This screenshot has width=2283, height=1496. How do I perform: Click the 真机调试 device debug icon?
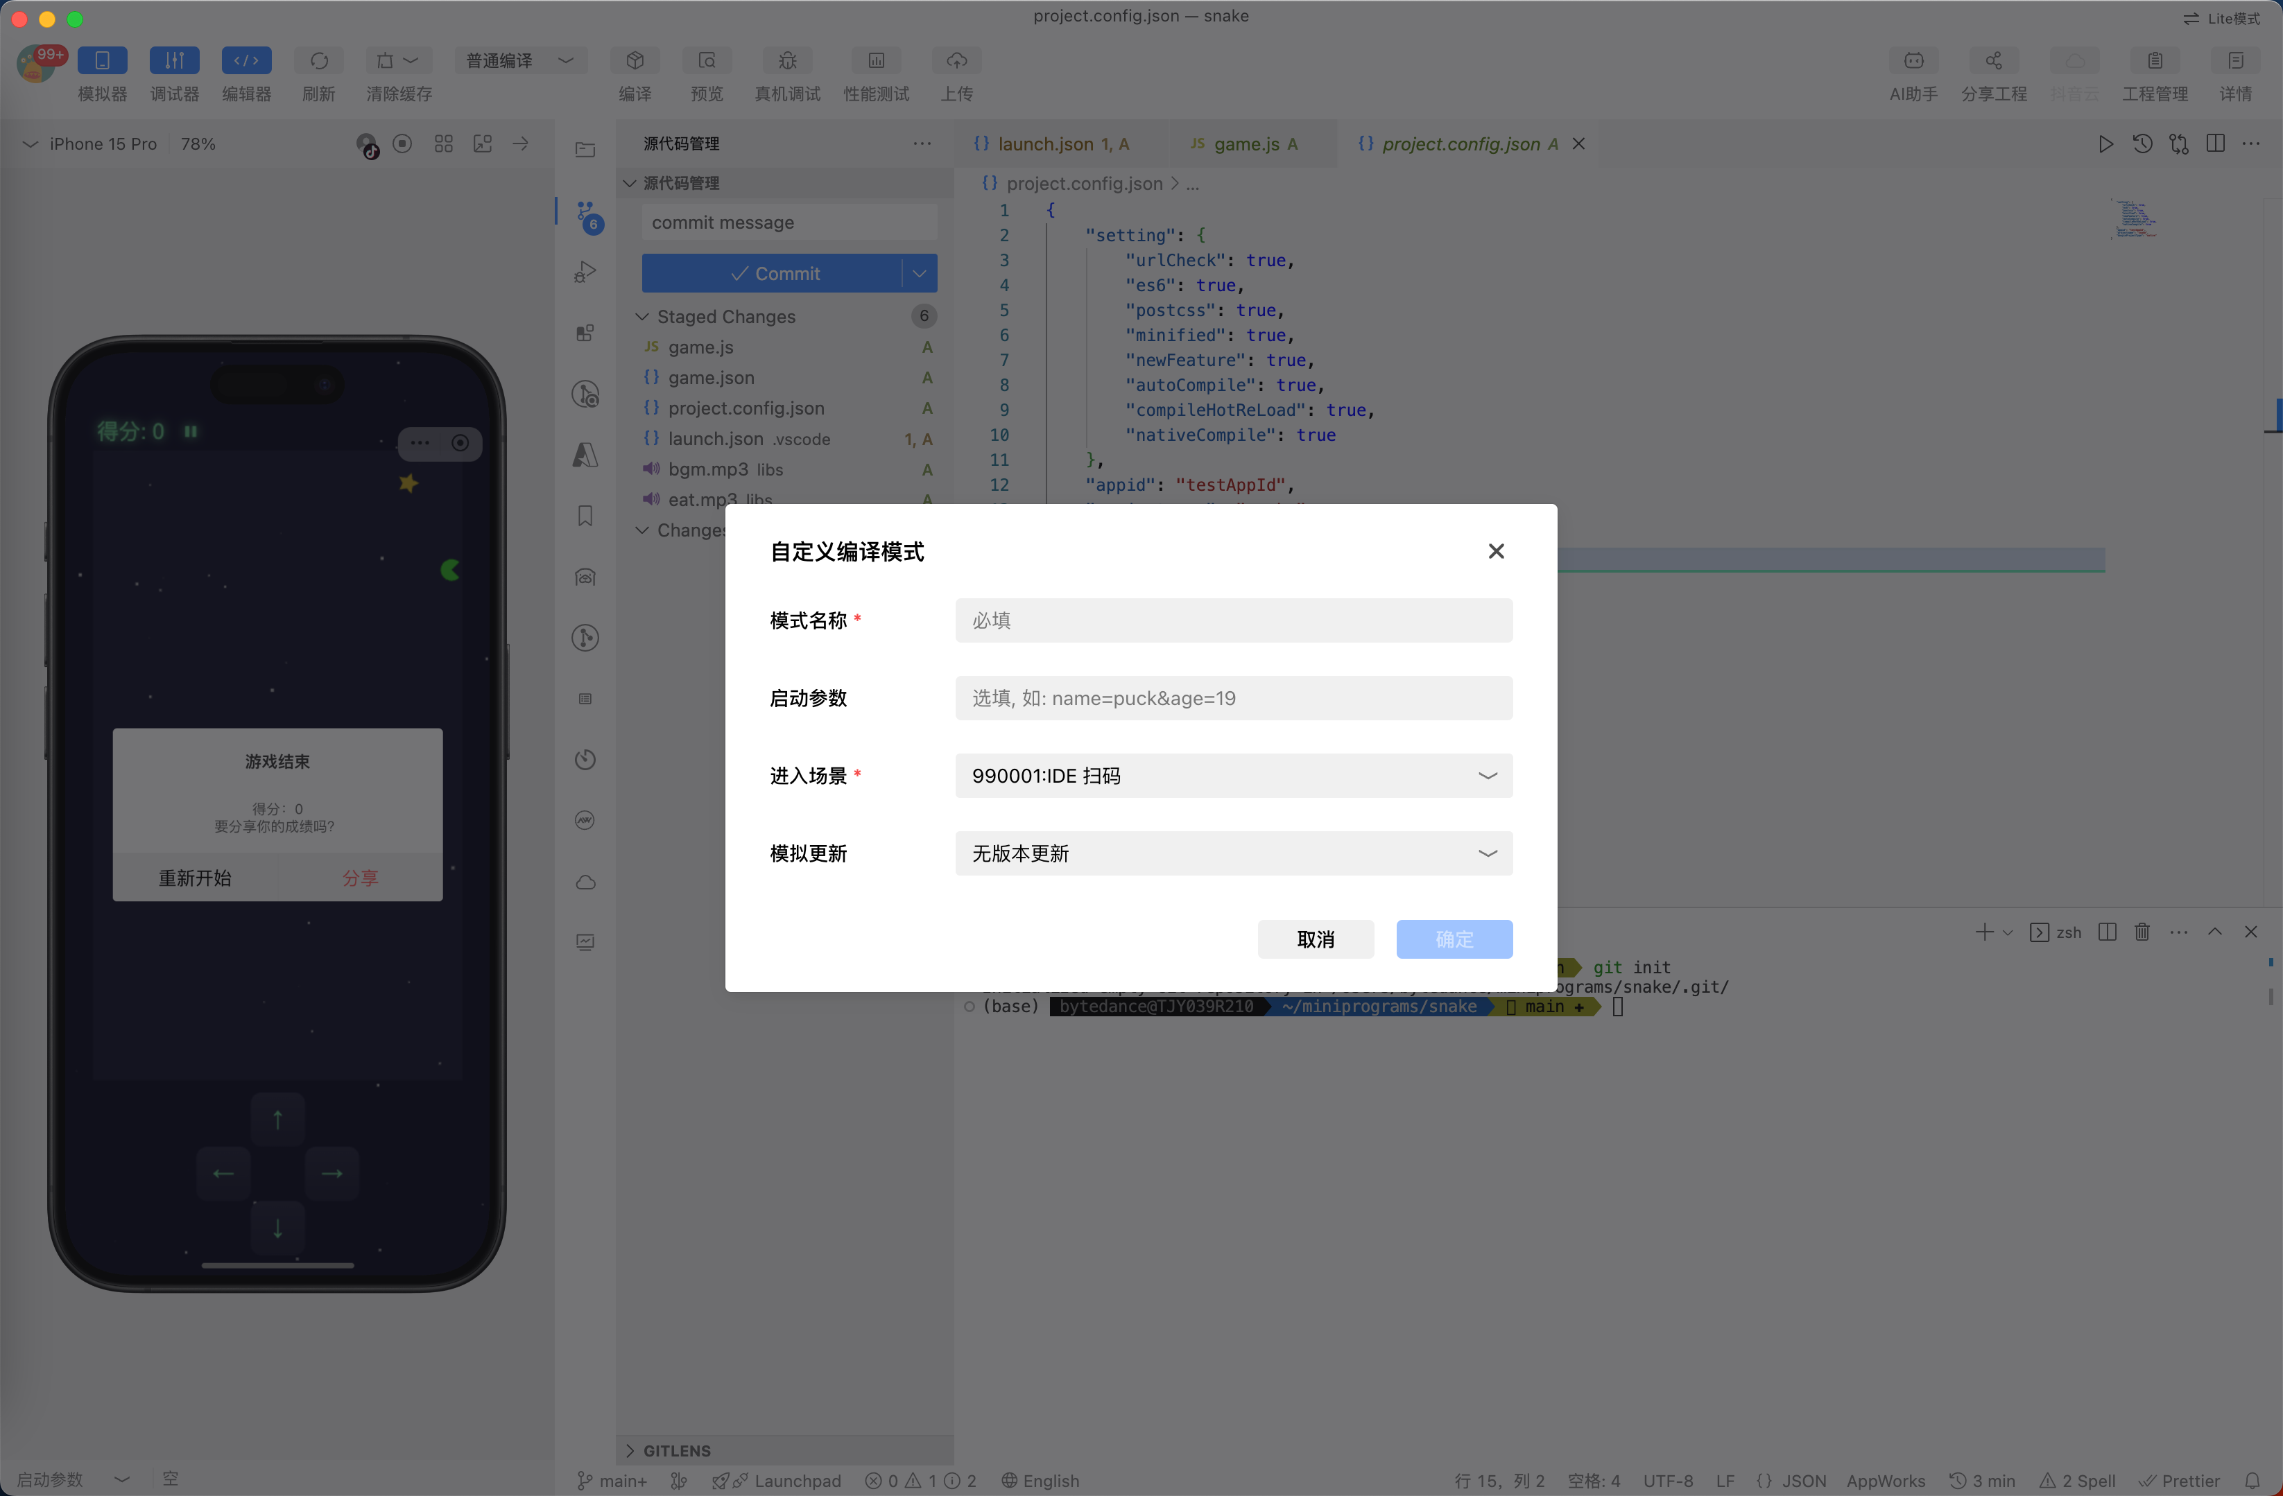click(786, 60)
